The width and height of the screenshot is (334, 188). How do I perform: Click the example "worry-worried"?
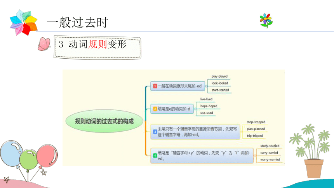pyautogui.click(x=270, y=159)
